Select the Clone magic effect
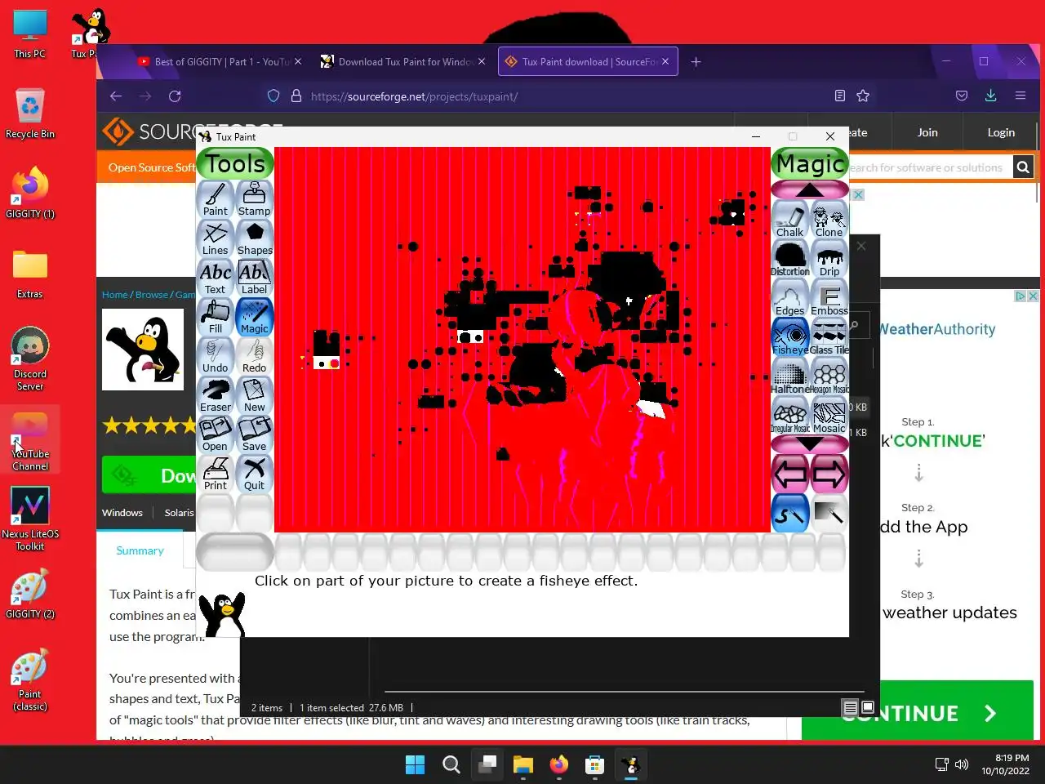Image resolution: width=1045 pixels, height=784 pixels. click(x=829, y=220)
